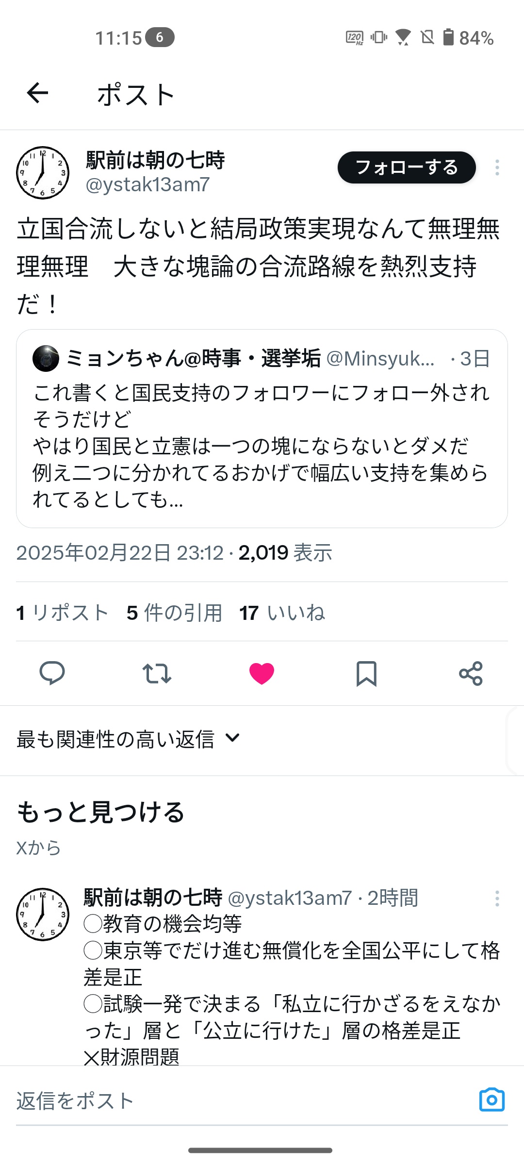Open the camera icon in reply bar
The image size is (524, 1165).
[491, 1099]
